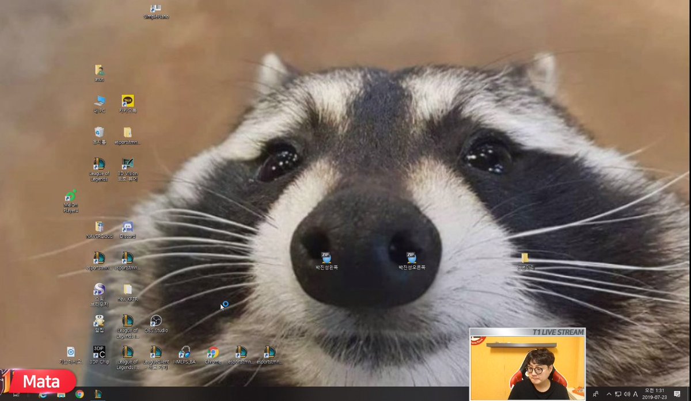The height and width of the screenshot is (401, 691).
Task: Open the 박진성오른쪽 ZIP file
Action: pyautogui.click(x=411, y=261)
